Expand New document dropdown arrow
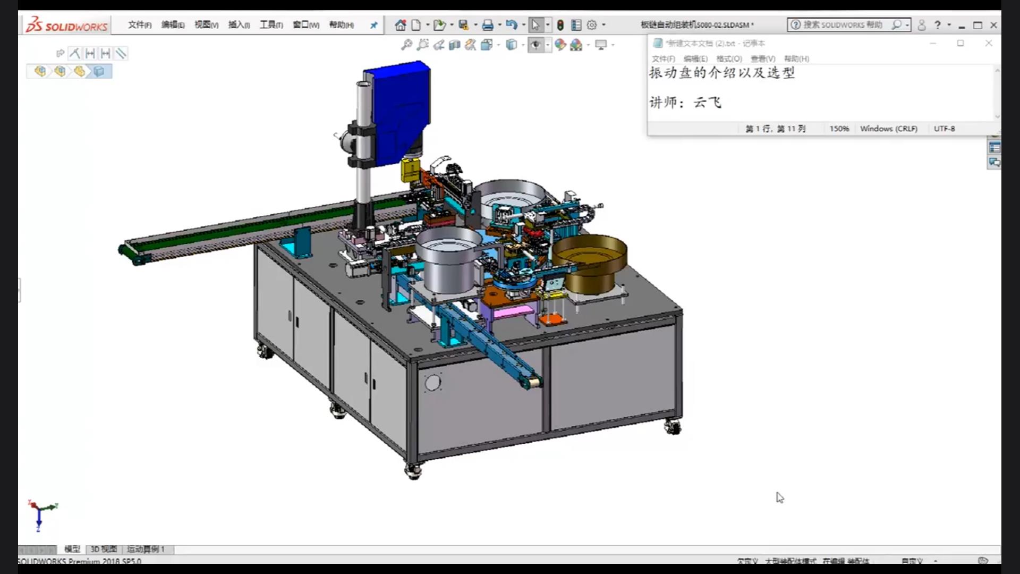Viewport: 1020px width, 574px height. (x=427, y=25)
